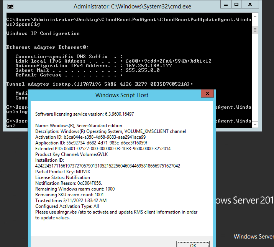Click the 'Software licensing service version' line

[x=85, y=114]
